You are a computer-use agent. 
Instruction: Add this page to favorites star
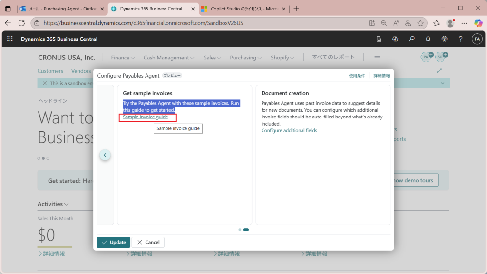point(420,23)
